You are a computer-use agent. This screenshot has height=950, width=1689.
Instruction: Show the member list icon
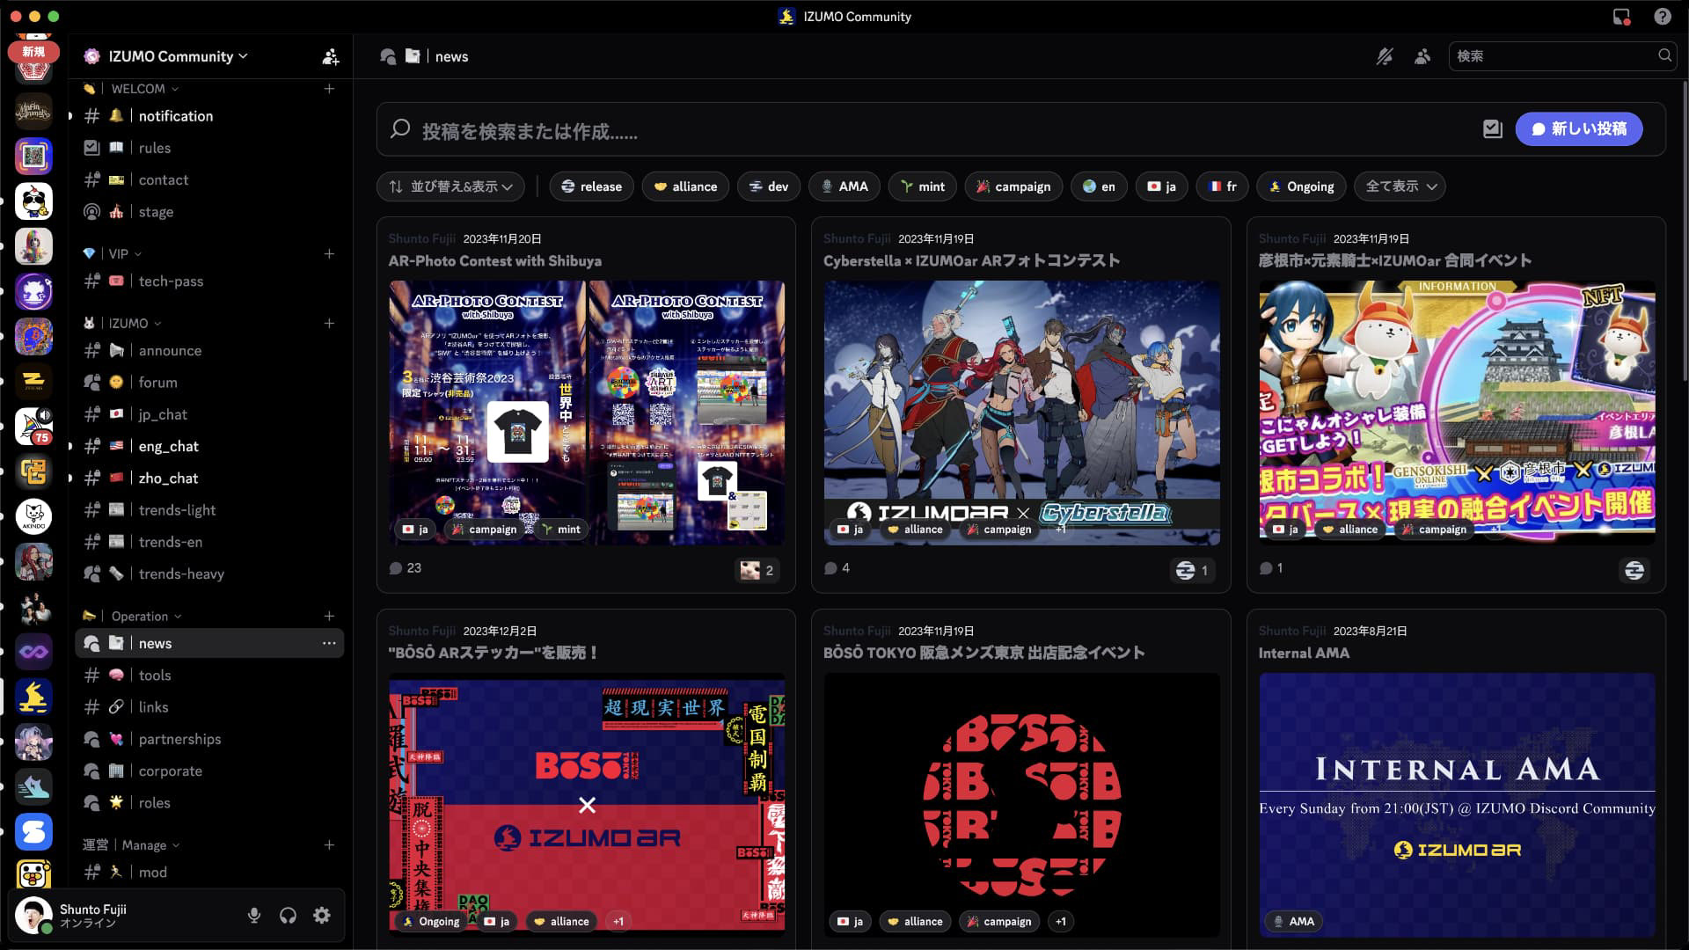coord(1422,56)
